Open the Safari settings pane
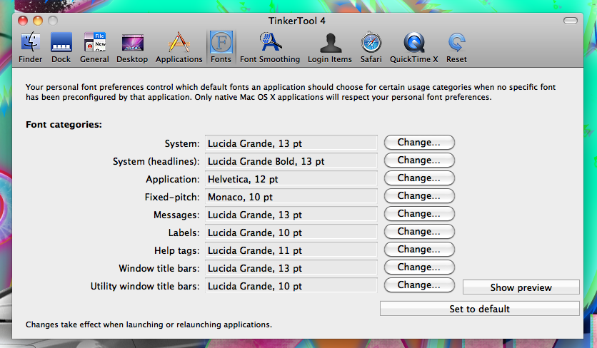The height and width of the screenshot is (348, 597). pos(371,48)
